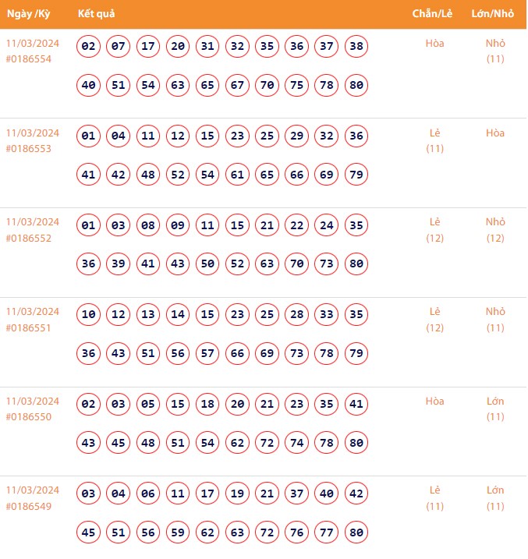
Task: Pick ball 74 in draw #0186550
Action: [296, 443]
